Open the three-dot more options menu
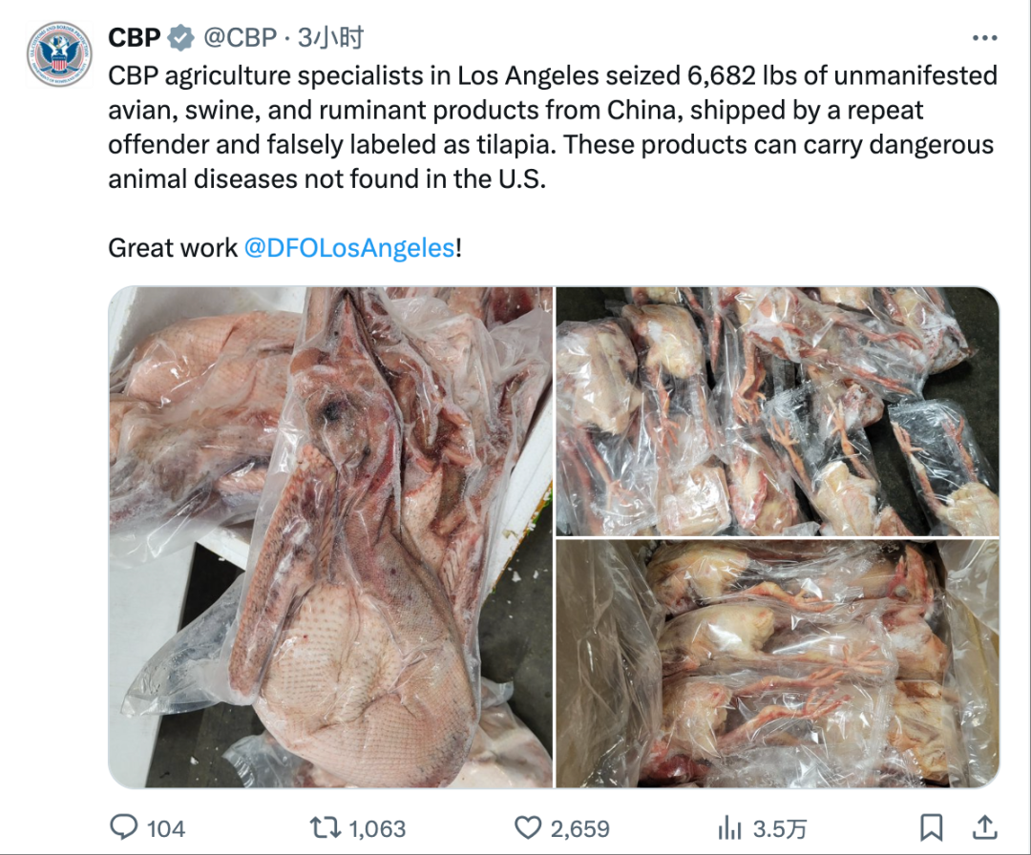The height and width of the screenshot is (855, 1031). click(984, 38)
